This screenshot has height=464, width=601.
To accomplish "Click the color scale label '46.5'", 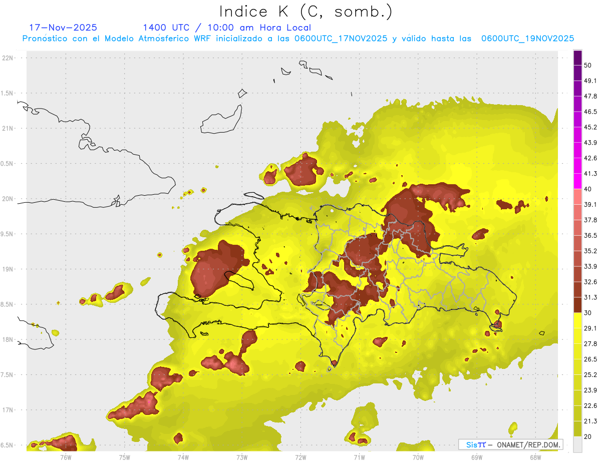I will coord(590,112).
